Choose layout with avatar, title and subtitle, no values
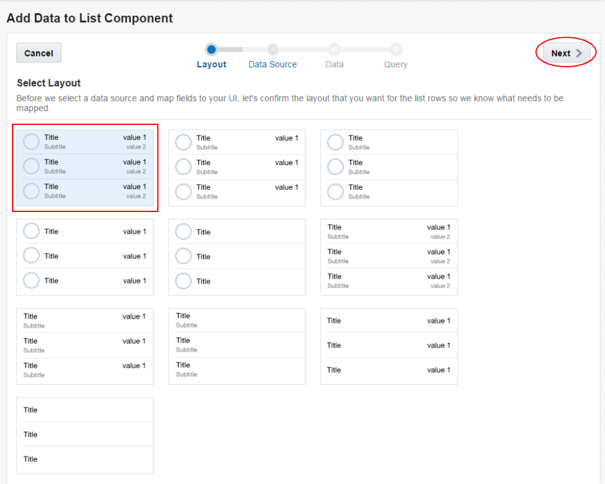 389,168
